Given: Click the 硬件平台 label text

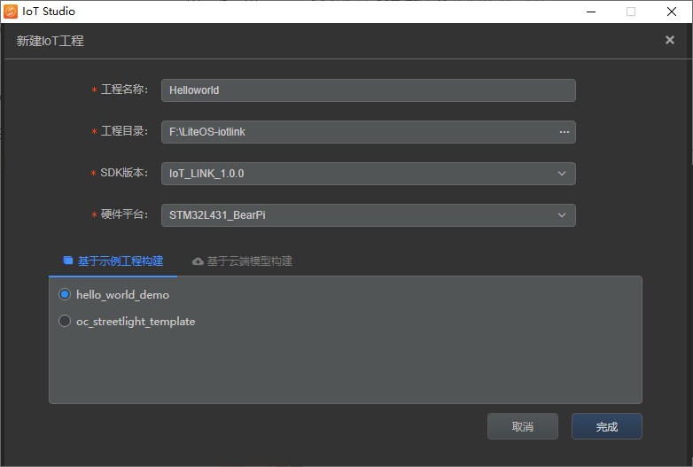Looking at the screenshot, I should tap(123, 214).
